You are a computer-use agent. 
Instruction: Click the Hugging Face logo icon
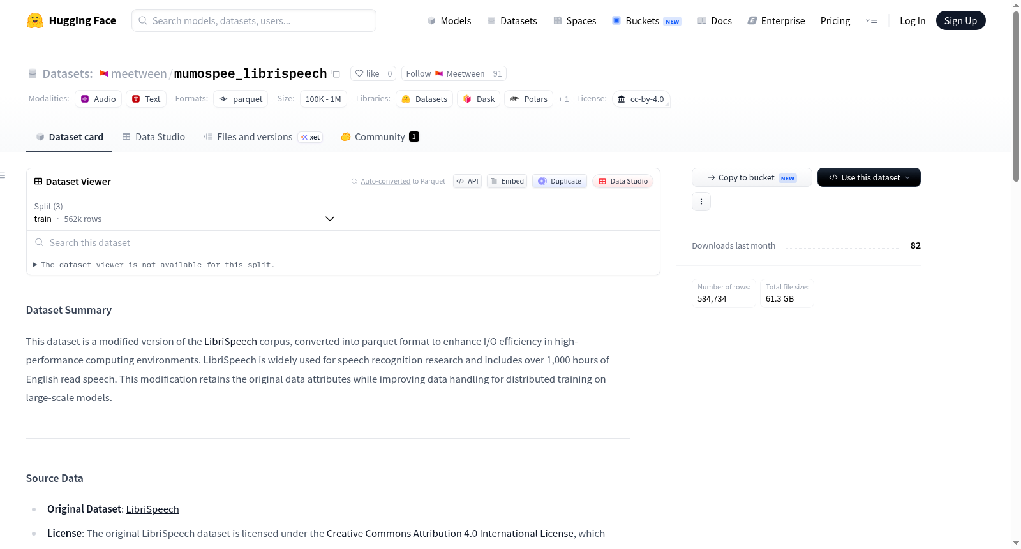(35, 20)
